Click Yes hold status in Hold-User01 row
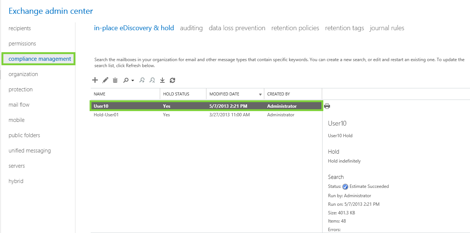This screenshot has height=233, width=470. click(x=166, y=115)
